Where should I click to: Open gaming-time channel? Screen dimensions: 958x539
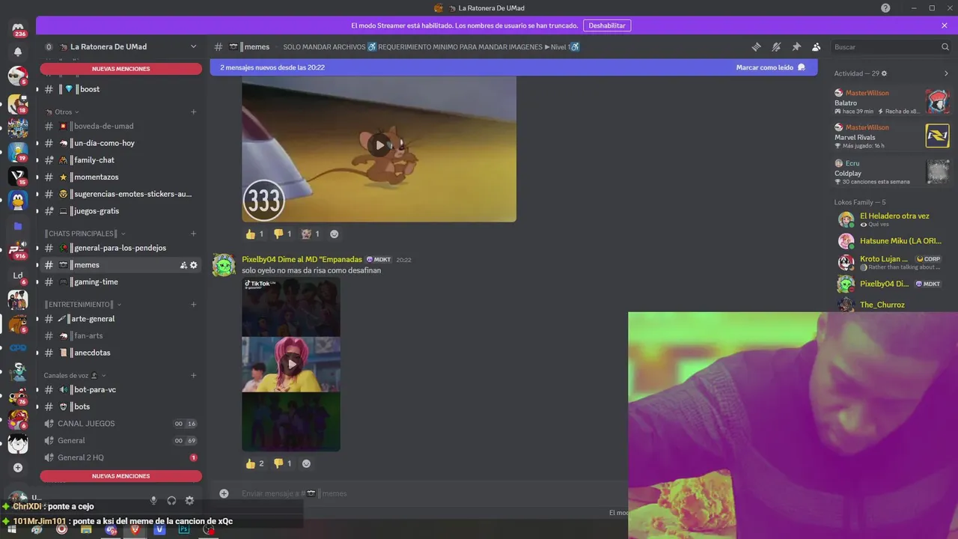(120, 282)
